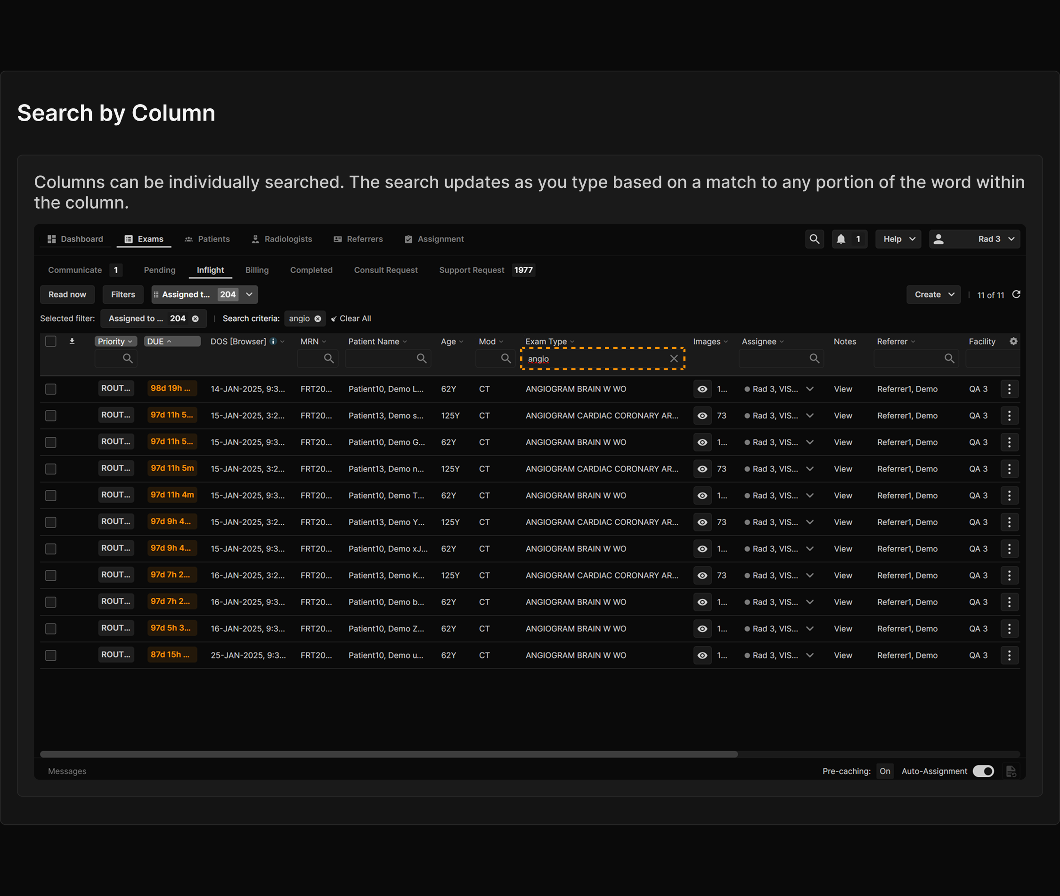The height and width of the screenshot is (896, 1060).
Task: Open the Rad 3 user dropdown
Action: pyautogui.click(x=975, y=239)
